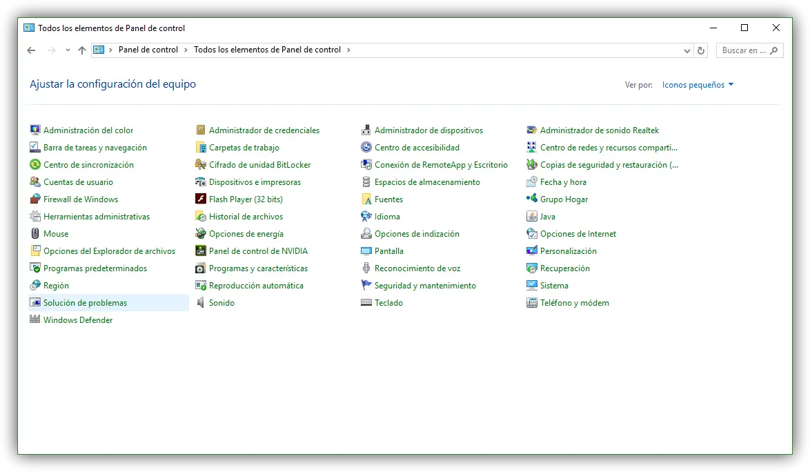This screenshot has height=472, width=810.
Task: Open Solución de problemas link
Action: 86,303
